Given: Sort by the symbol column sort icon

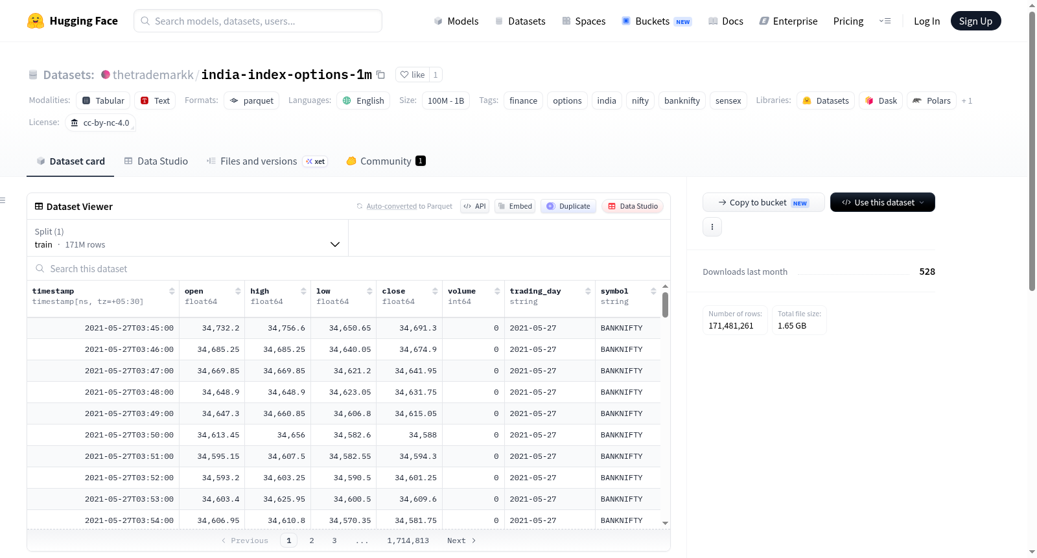Looking at the screenshot, I should coord(653,291).
